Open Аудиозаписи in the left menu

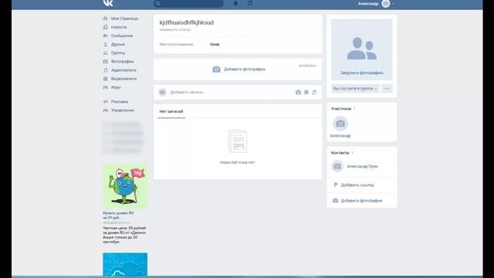(123, 70)
